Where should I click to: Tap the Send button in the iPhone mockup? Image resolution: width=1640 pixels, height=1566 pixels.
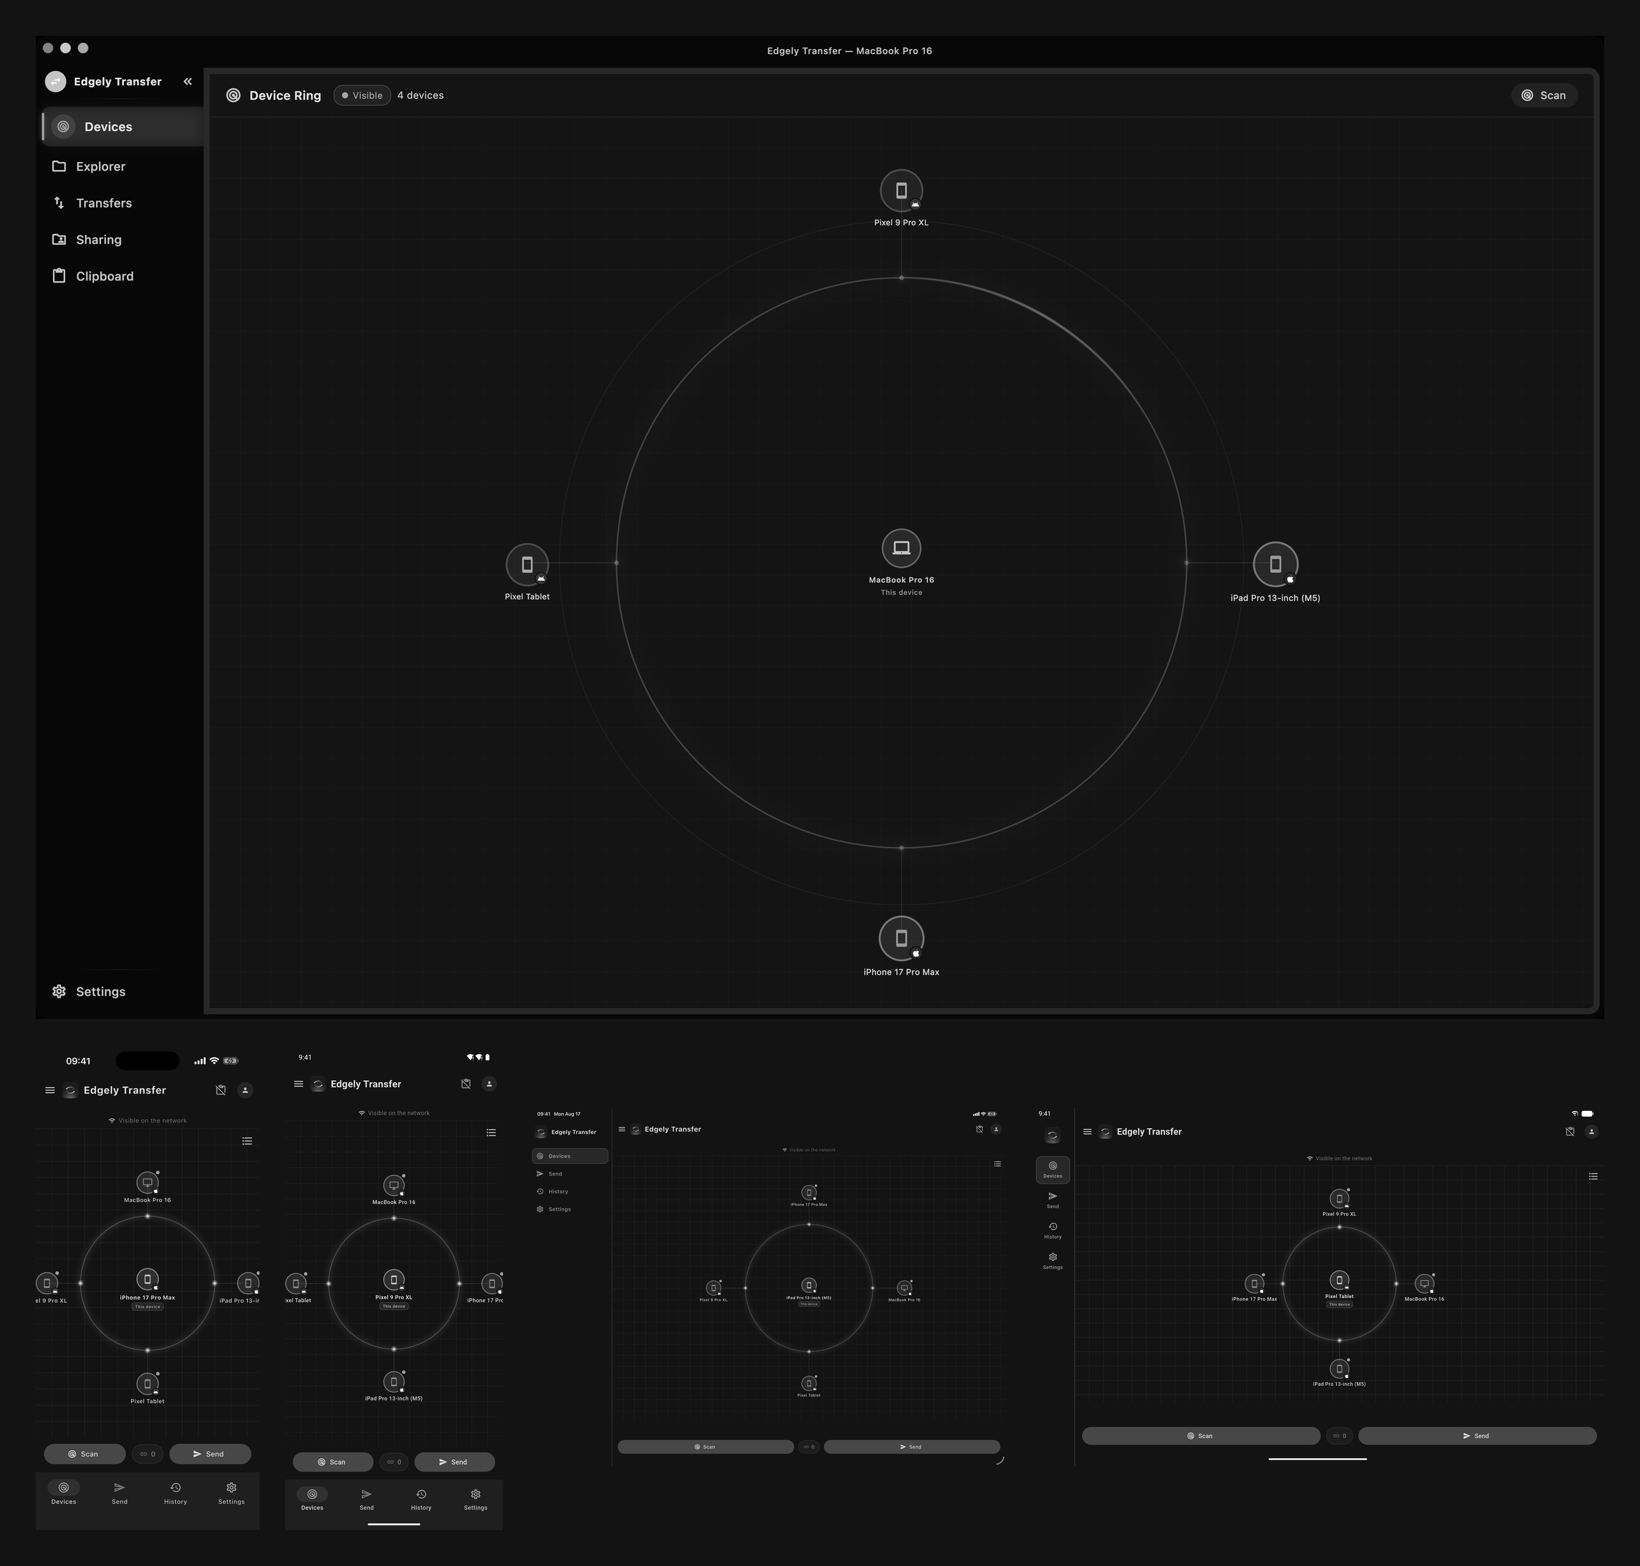coord(210,1454)
